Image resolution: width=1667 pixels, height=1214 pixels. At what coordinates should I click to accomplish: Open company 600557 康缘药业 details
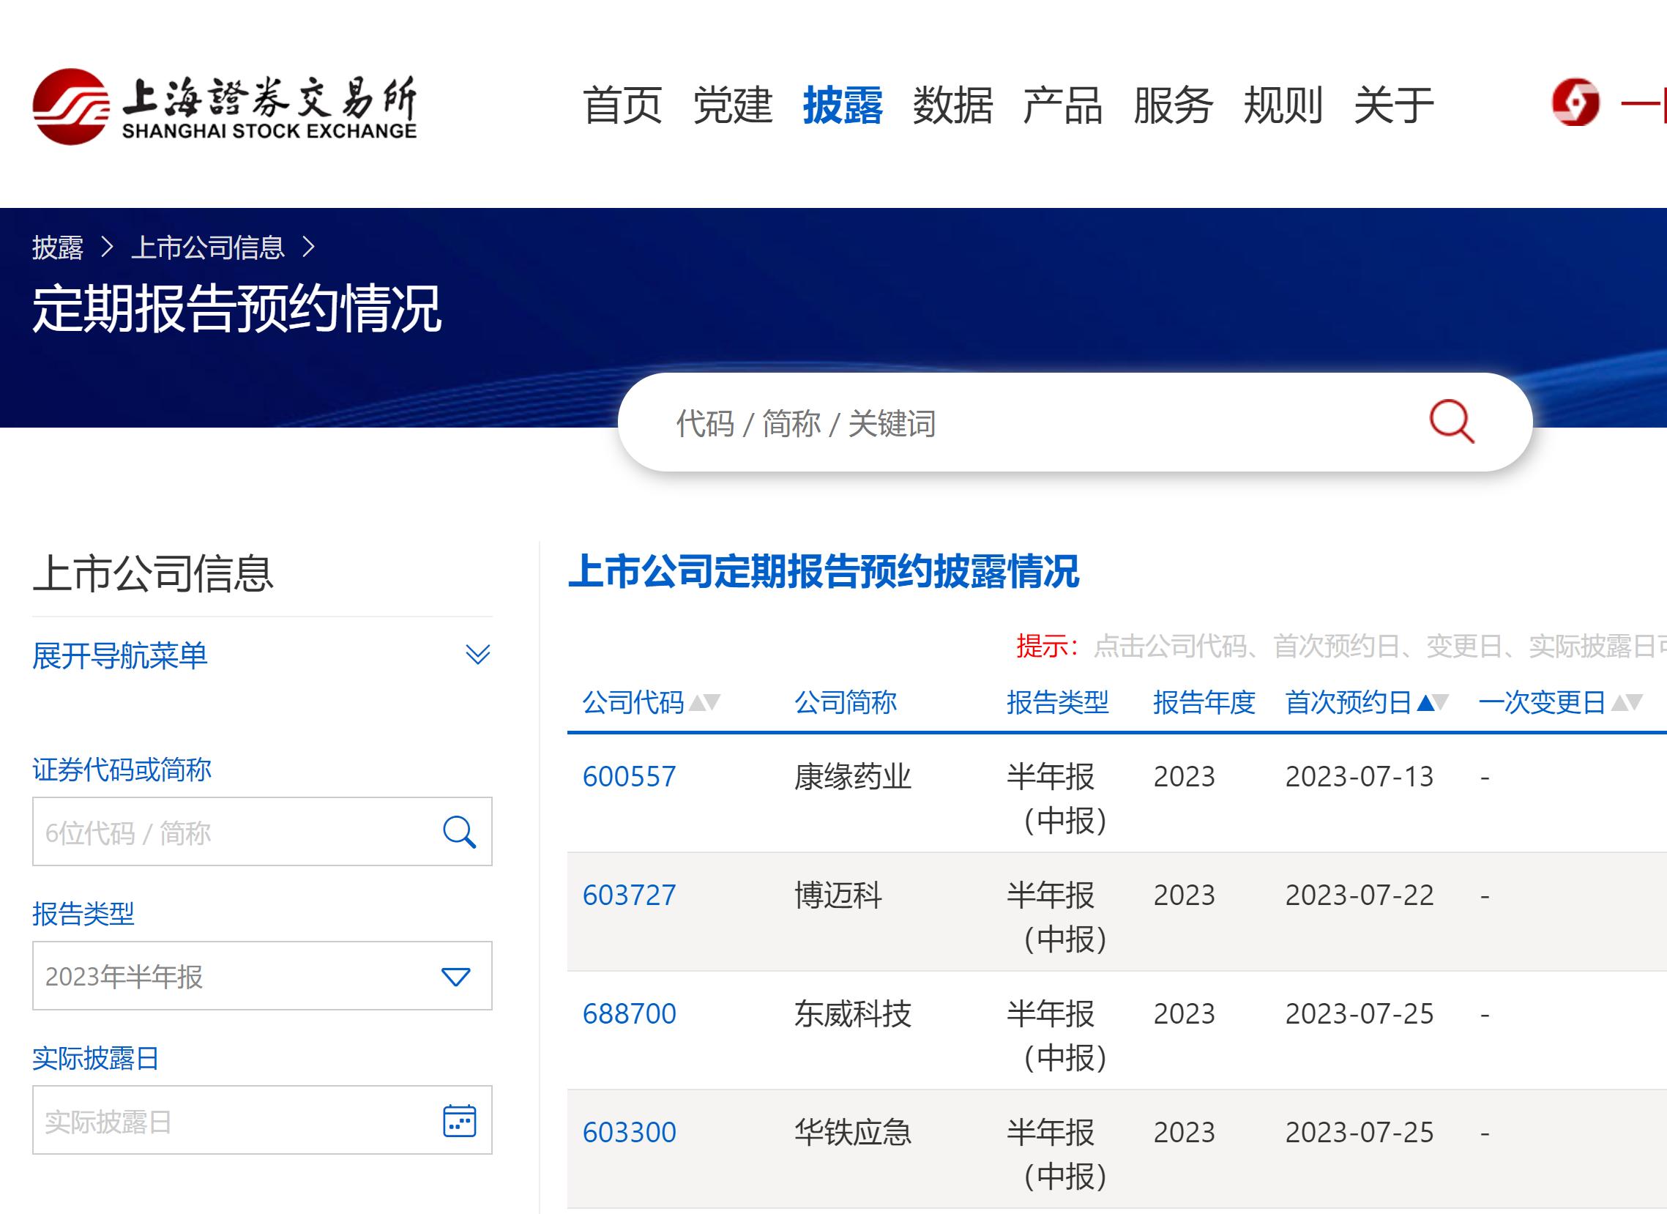pos(628,775)
